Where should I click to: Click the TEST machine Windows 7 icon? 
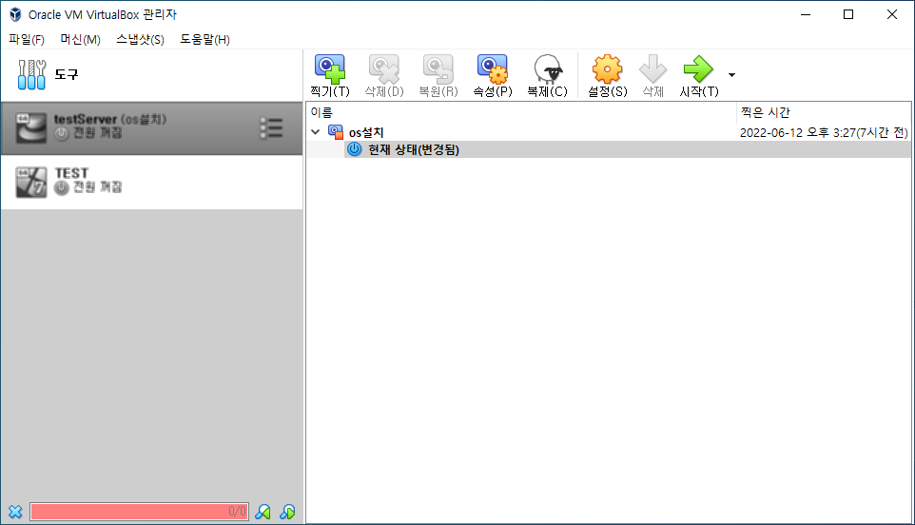(x=31, y=182)
